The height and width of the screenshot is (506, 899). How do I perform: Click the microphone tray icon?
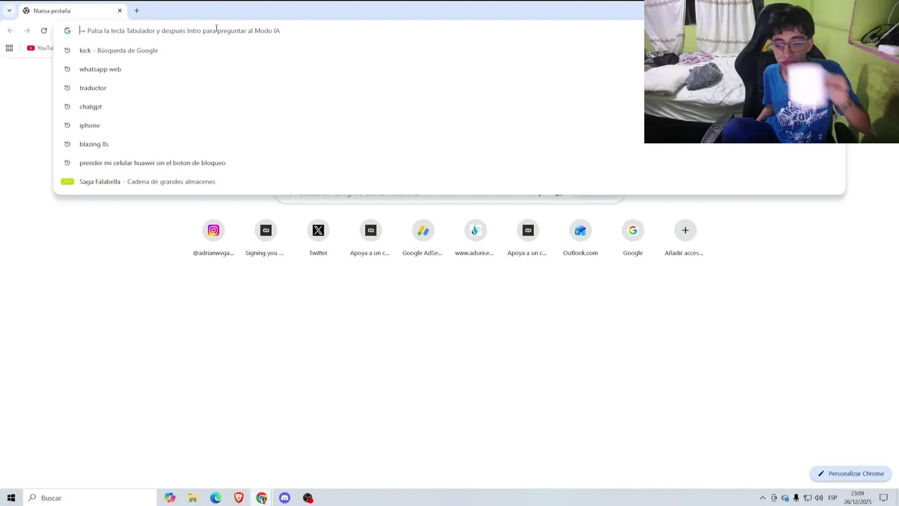[796, 498]
